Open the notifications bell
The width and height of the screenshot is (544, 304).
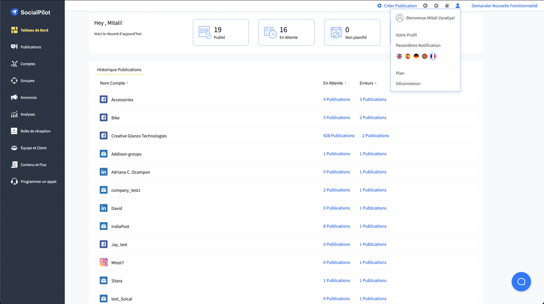click(447, 5)
